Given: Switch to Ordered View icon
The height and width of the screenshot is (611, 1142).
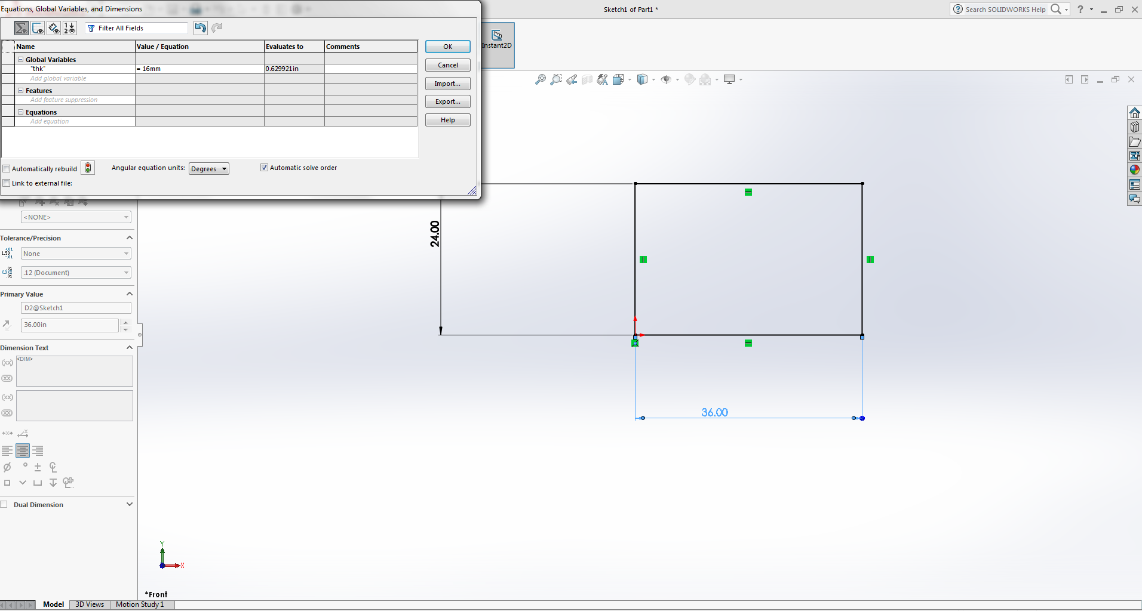Looking at the screenshot, I should 70,28.
